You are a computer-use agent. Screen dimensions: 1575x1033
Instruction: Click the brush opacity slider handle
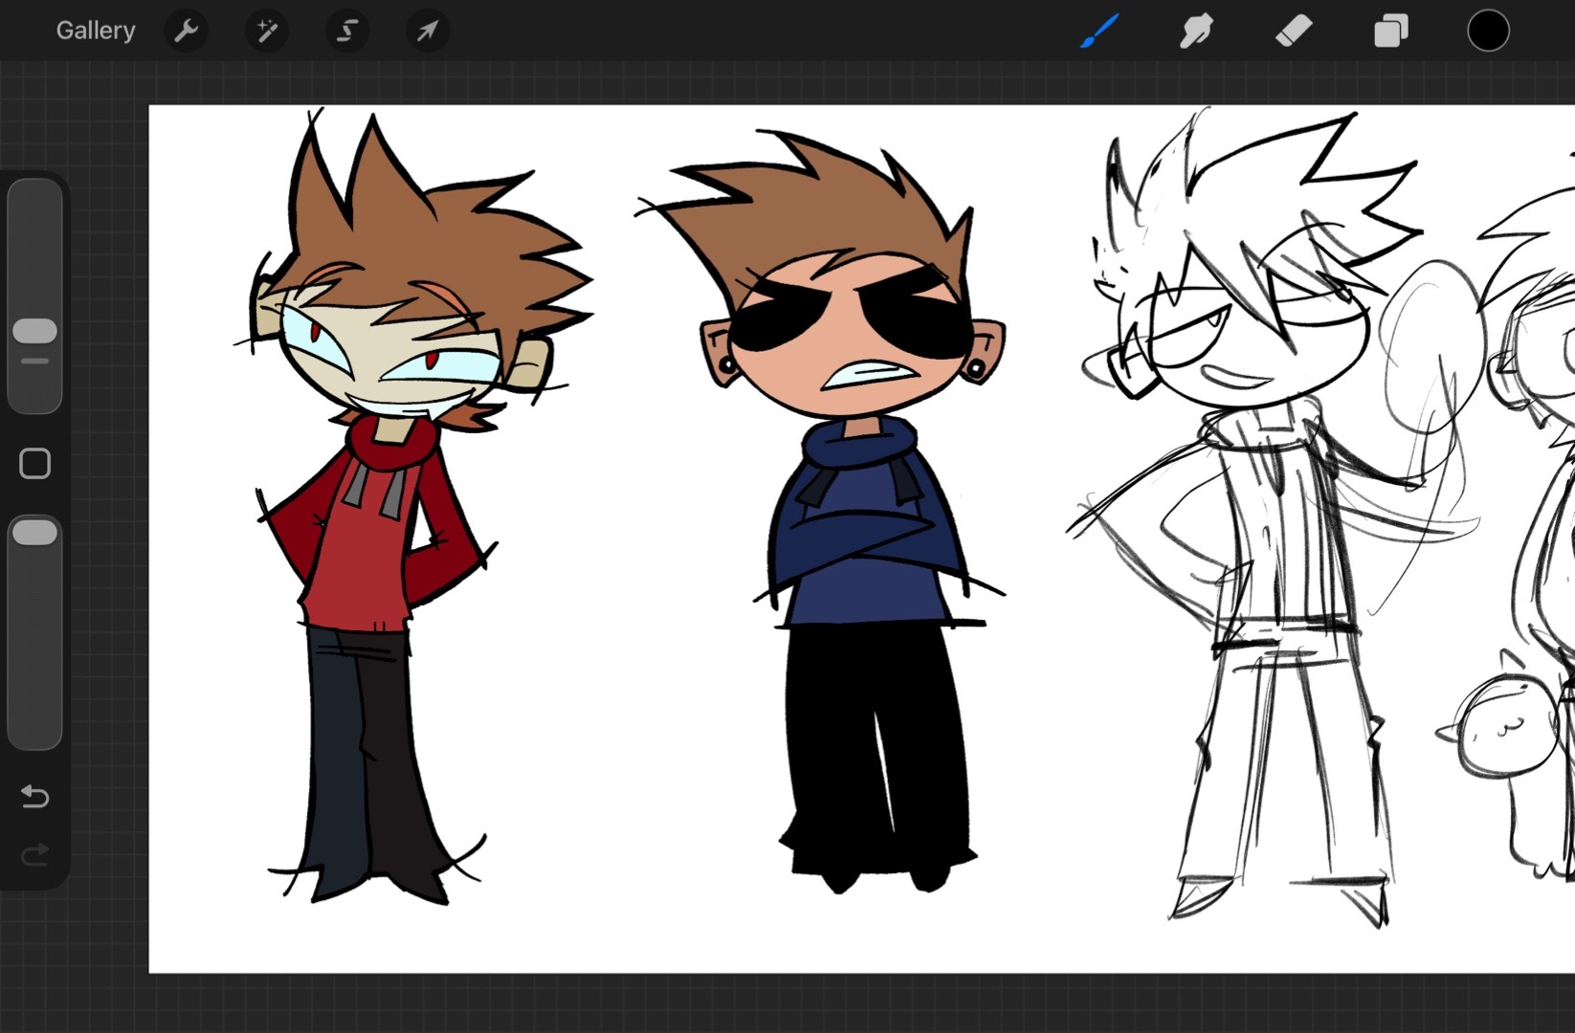coord(35,533)
